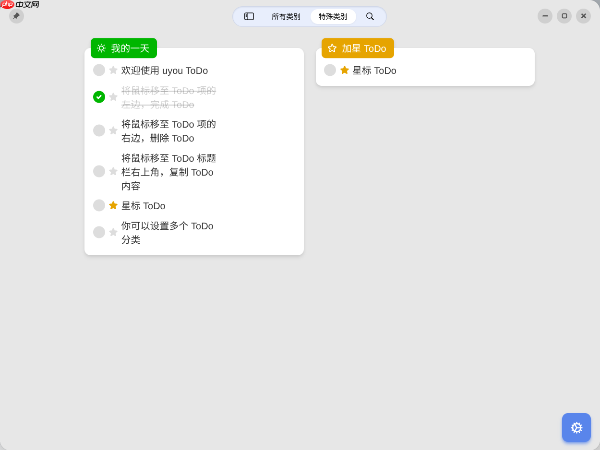Uncheck the completed green ToDo item
The width and height of the screenshot is (600, 450).
click(x=99, y=97)
